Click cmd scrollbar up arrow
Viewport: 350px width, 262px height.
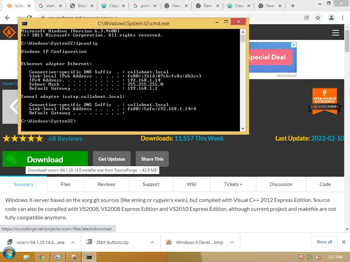[x=243, y=32]
